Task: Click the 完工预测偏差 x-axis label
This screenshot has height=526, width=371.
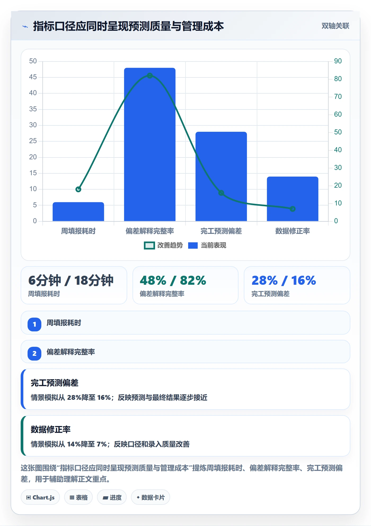Action: [x=221, y=231]
